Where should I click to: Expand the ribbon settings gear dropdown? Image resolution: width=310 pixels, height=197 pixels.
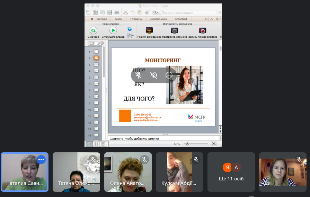218,19
